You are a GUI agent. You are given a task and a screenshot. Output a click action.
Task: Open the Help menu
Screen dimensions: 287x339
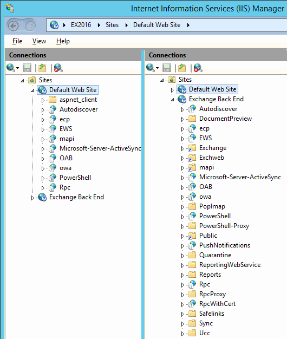[63, 41]
